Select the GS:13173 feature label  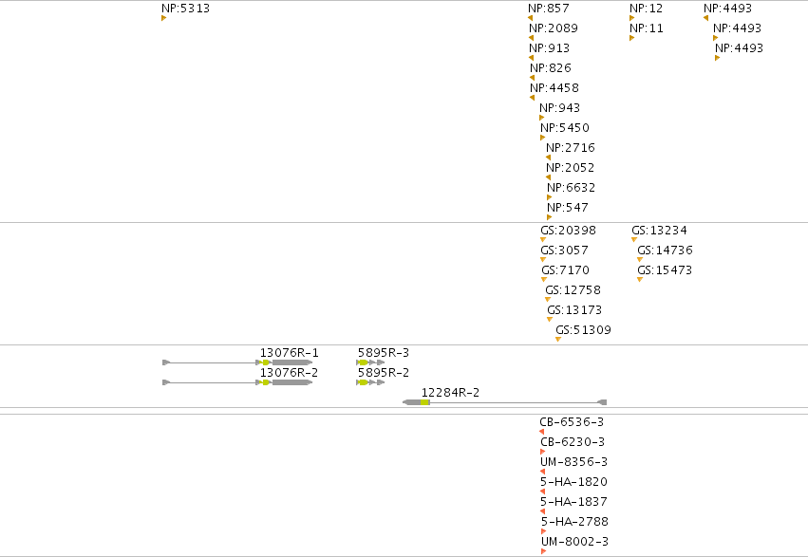574,310
